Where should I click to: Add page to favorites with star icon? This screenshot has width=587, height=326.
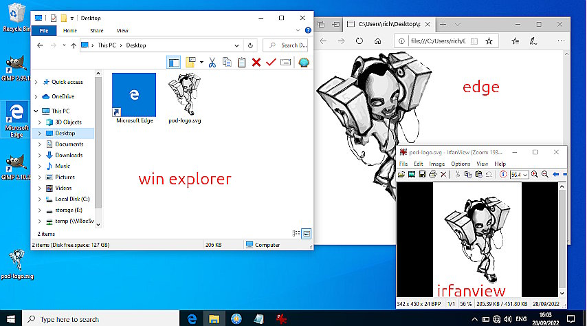click(489, 41)
